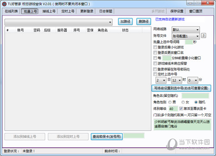
Task: Open the 掉线上号 tab
Action: click(49, 11)
